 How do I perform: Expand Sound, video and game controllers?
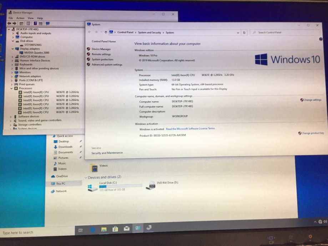click(11, 121)
